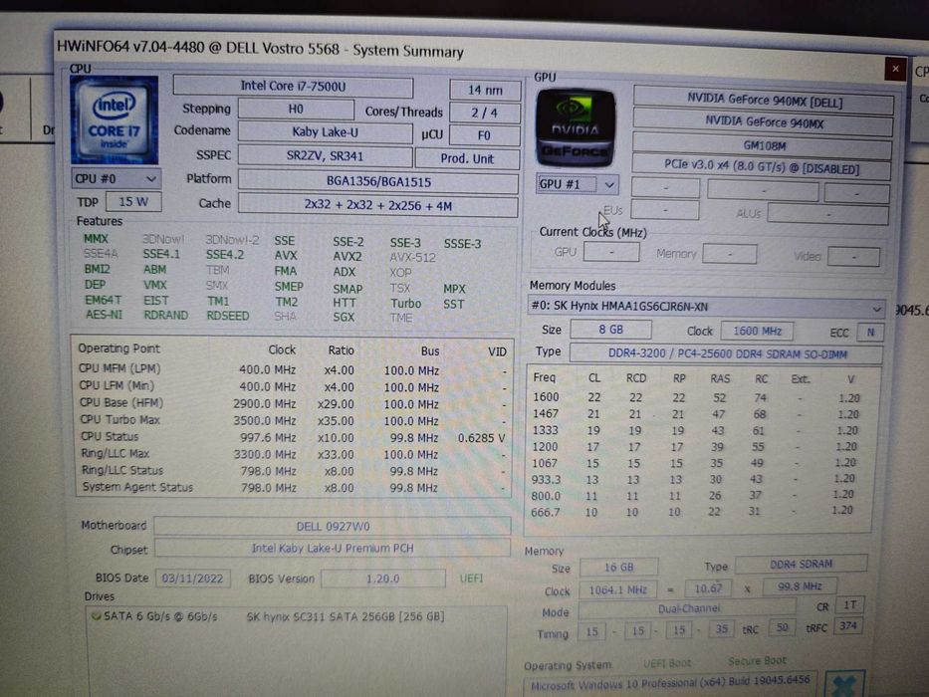Image resolution: width=929 pixels, height=697 pixels.
Task: Click the ECC N field
Action: 870,333
